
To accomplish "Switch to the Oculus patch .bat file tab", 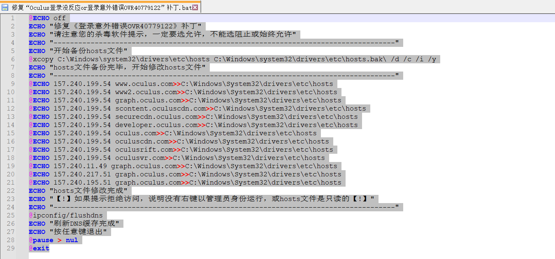I will [x=101, y=7].
